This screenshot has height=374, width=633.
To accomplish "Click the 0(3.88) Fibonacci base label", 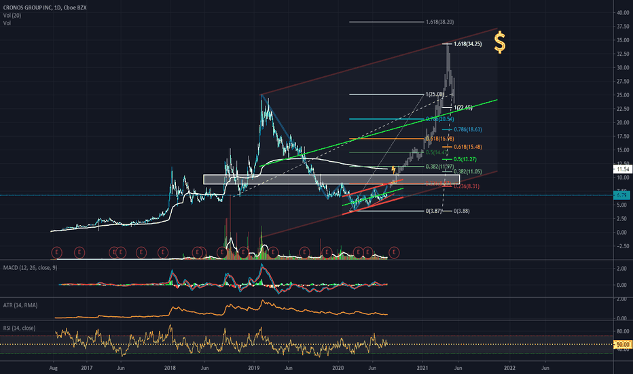I will click(461, 211).
